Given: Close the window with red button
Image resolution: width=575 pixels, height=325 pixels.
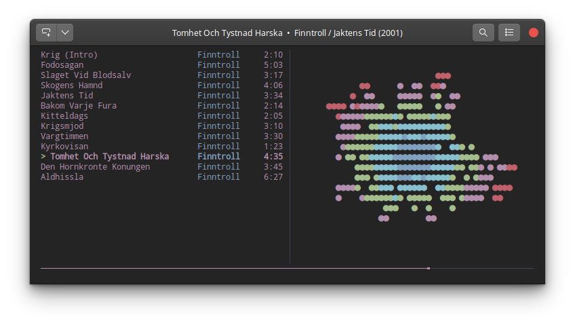Looking at the screenshot, I should [533, 33].
